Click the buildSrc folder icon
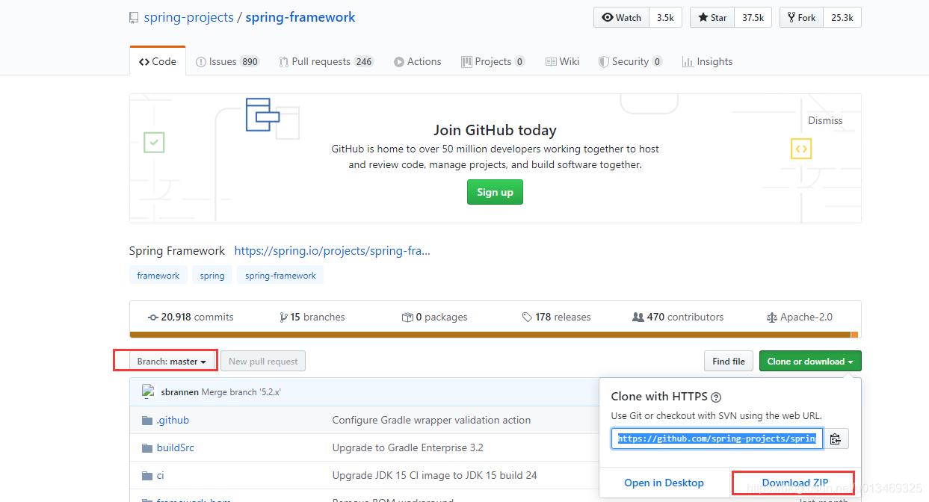Image resolution: width=929 pixels, height=502 pixels. click(147, 448)
